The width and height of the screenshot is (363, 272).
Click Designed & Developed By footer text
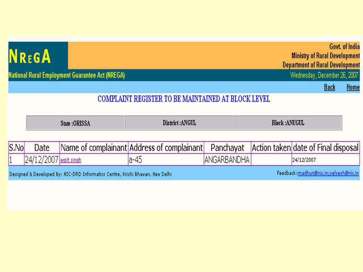tap(90, 174)
